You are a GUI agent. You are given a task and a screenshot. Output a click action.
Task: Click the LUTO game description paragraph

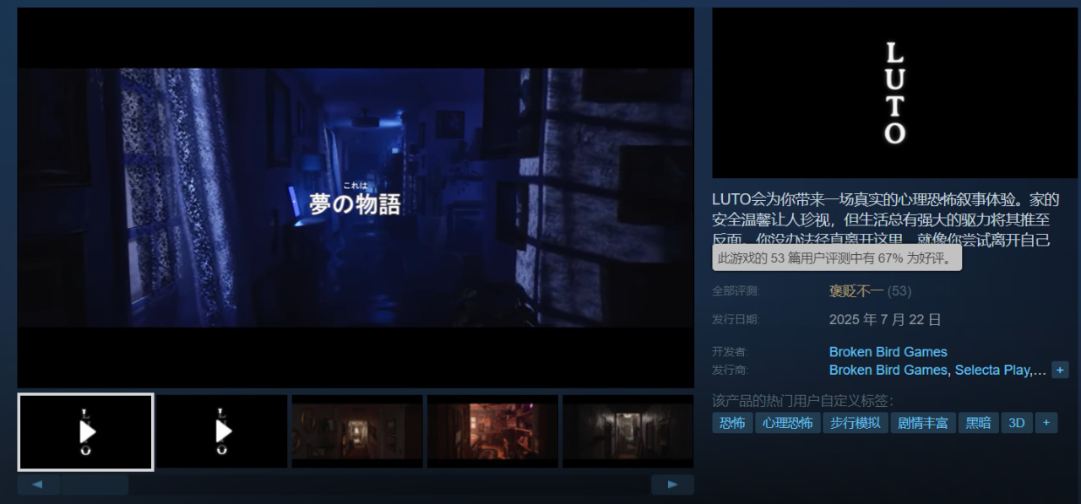(x=885, y=219)
